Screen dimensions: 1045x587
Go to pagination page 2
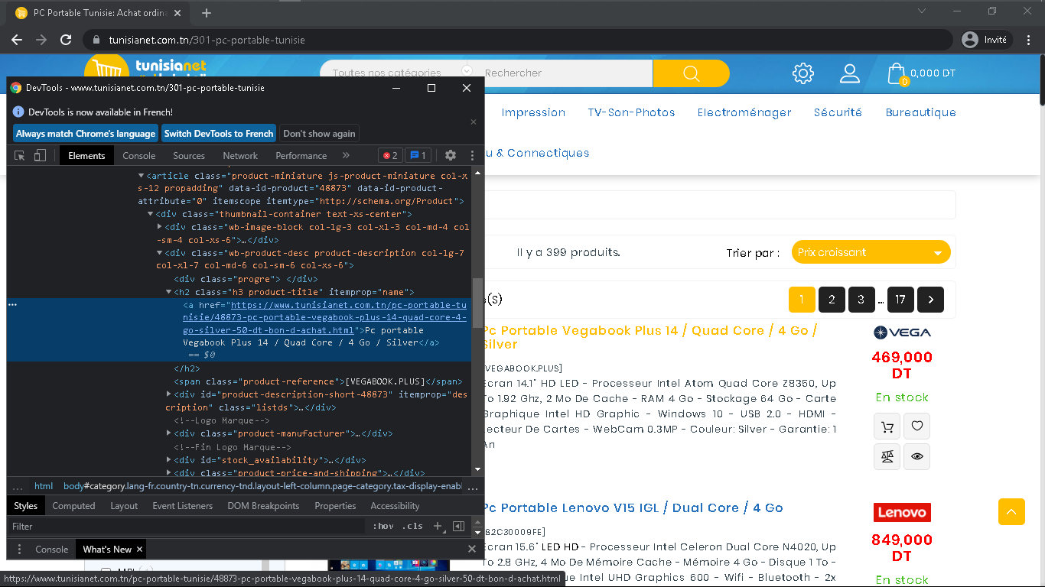832,300
